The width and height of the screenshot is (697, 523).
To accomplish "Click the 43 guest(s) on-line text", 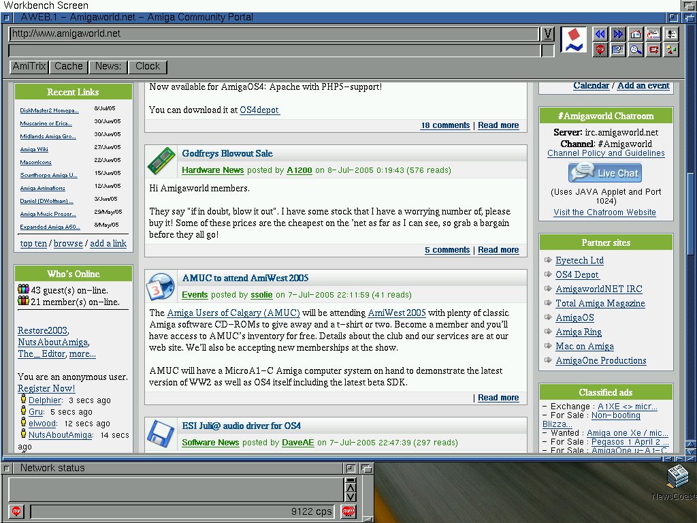I will pos(69,290).
